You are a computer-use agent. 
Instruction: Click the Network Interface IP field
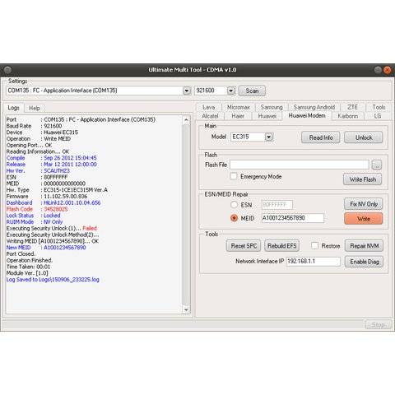314,262
